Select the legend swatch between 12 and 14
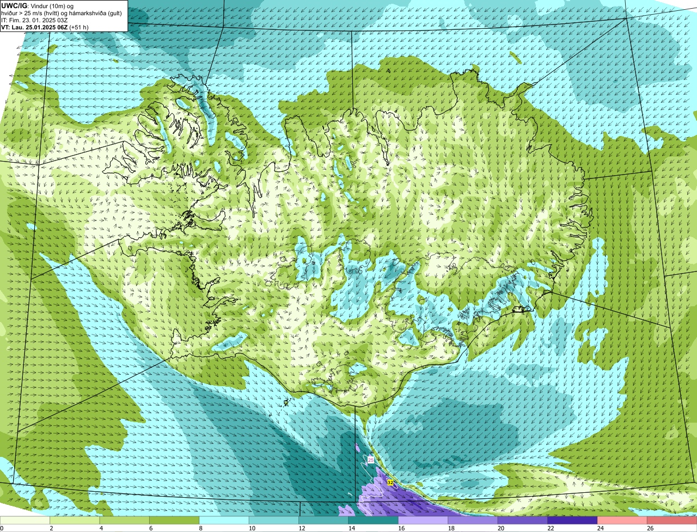The height and width of the screenshot is (532, 697). tap(323, 520)
